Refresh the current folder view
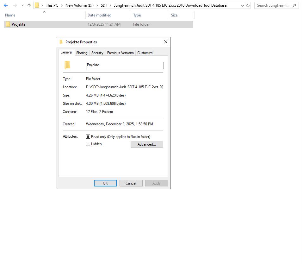This screenshot has height=264, width=303. [x=248, y=5]
